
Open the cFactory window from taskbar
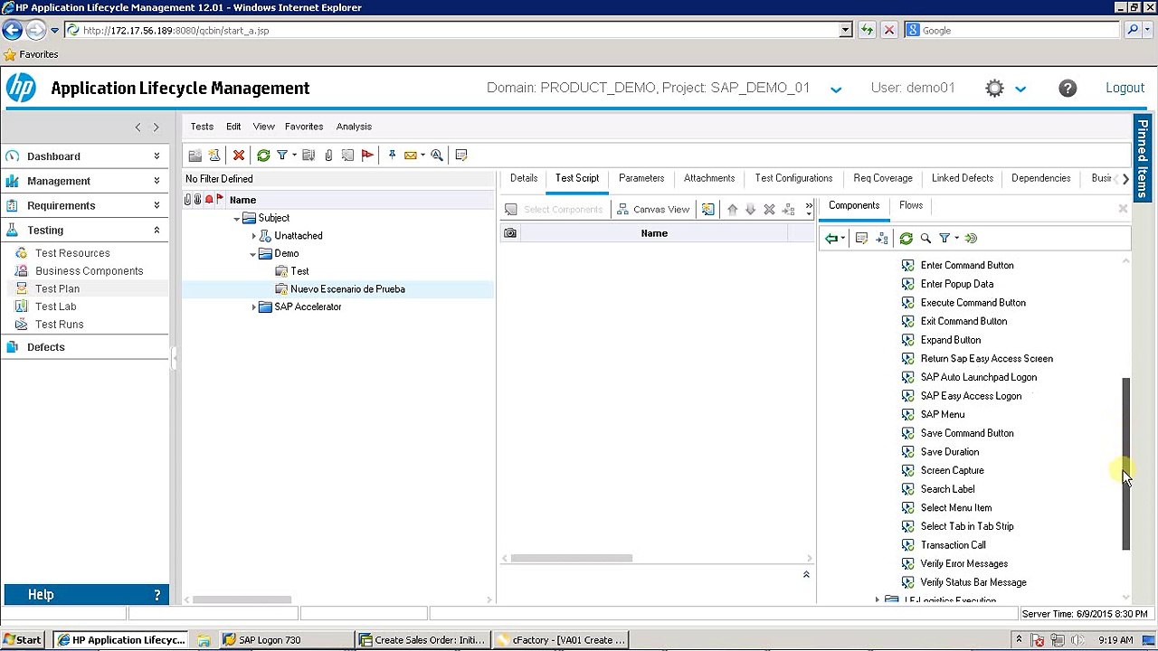click(x=561, y=640)
